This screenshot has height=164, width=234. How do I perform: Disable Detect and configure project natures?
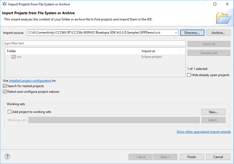point(5,92)
